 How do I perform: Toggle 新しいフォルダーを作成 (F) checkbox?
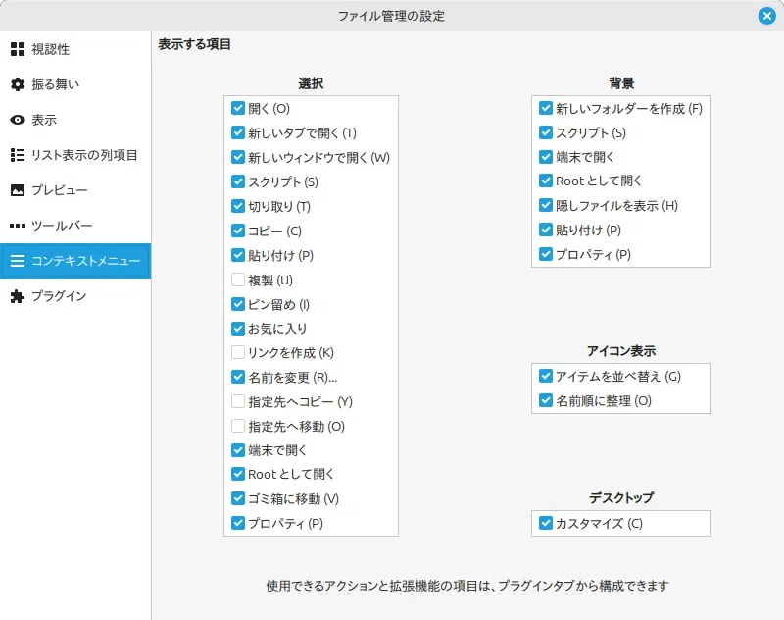click(x=546, y=108)
